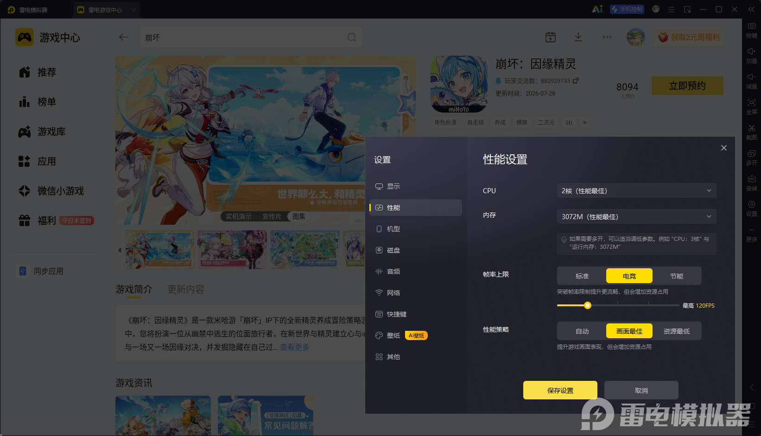Switch to the 更新内容 tab
The width and height of the screenshot is (761, 436).
(x=185, y=289)
